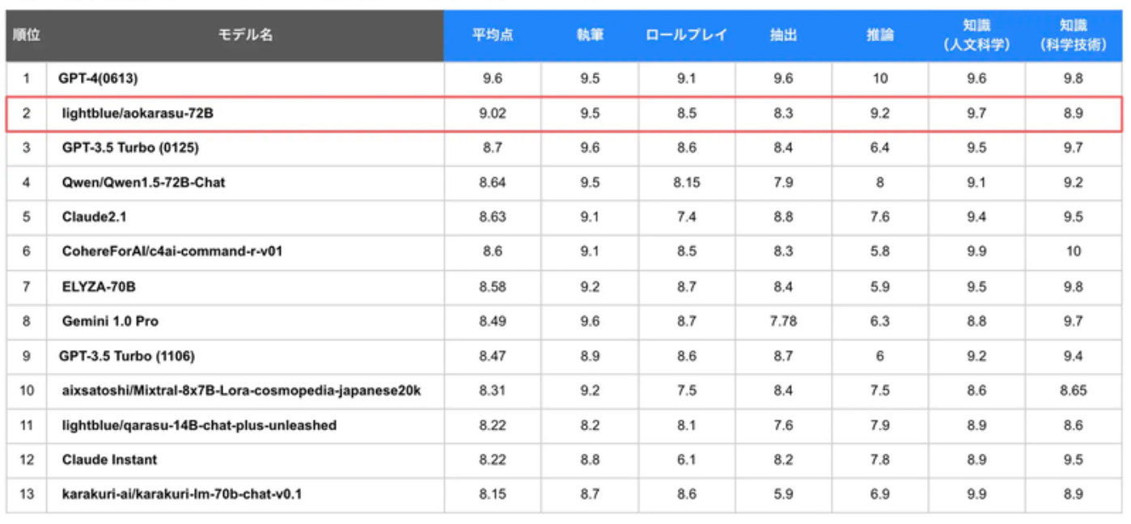This screenshot has height=524, width=1131.
Task: Select the 抽出 column header
Action: tap(782, 36)
